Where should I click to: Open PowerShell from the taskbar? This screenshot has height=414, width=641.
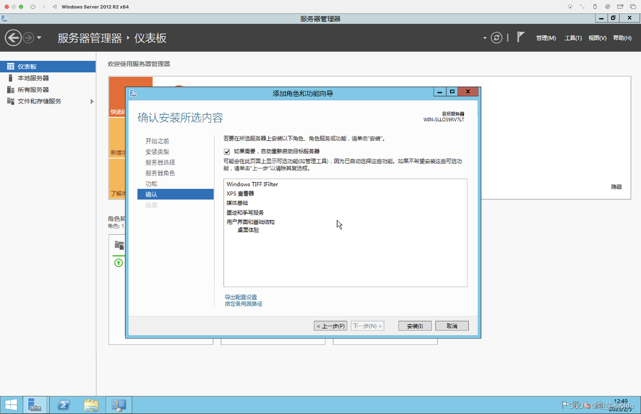click(64, 405)
